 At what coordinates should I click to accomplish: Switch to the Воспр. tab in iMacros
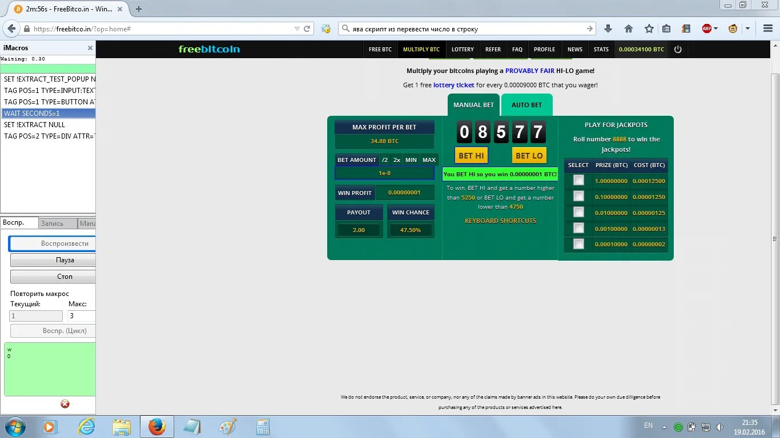(x=19, y=223)
